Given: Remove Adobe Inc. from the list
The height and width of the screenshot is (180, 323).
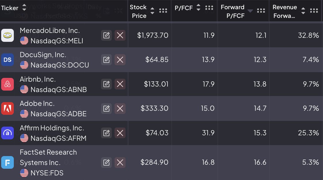Looking at the screenshot, I should point(120,108).
